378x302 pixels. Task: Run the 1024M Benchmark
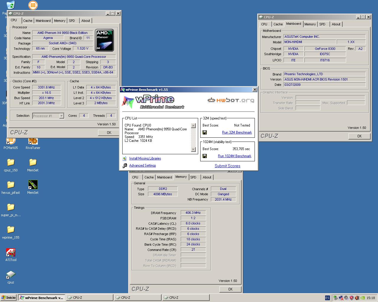(234, 156)
